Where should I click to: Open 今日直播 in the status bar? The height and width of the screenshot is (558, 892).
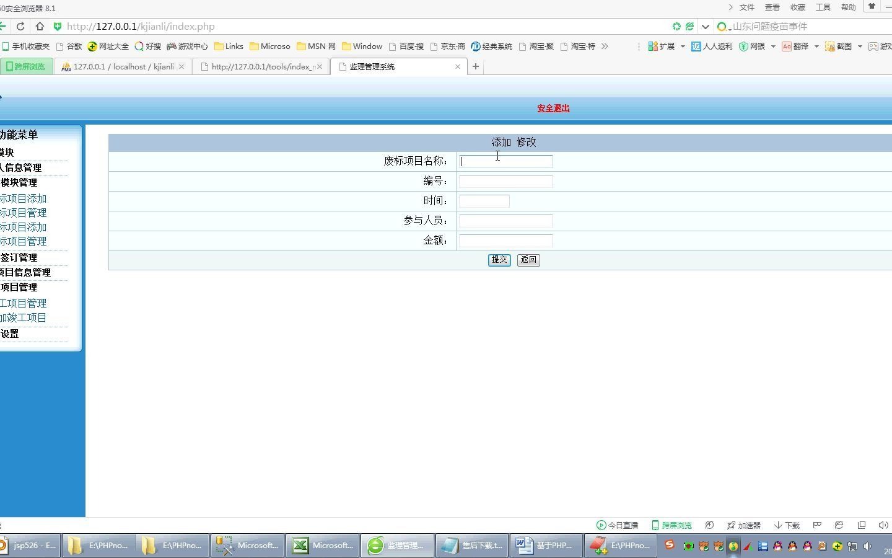pyautogui.click(x=617, y=525)
